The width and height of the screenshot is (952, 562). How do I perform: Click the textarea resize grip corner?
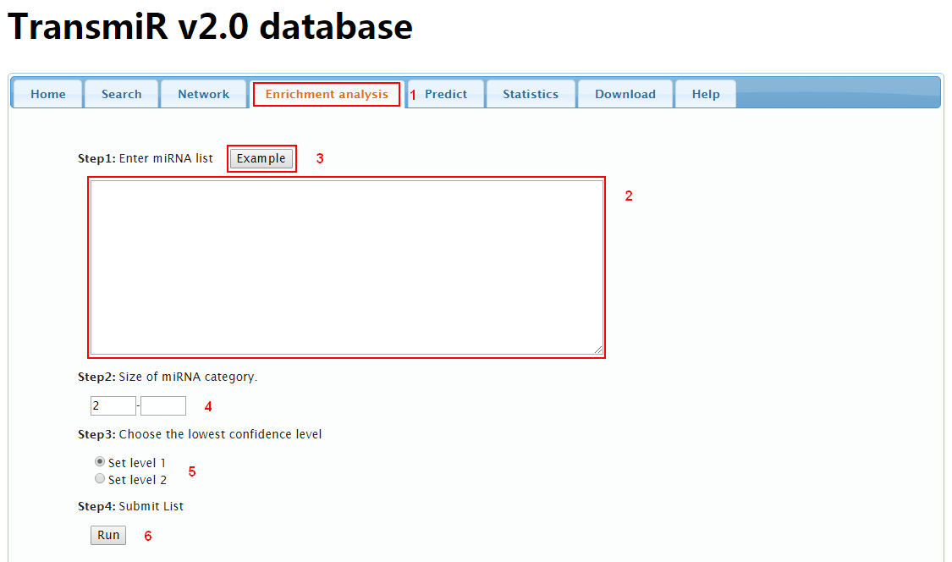click(x=598, y=350)
